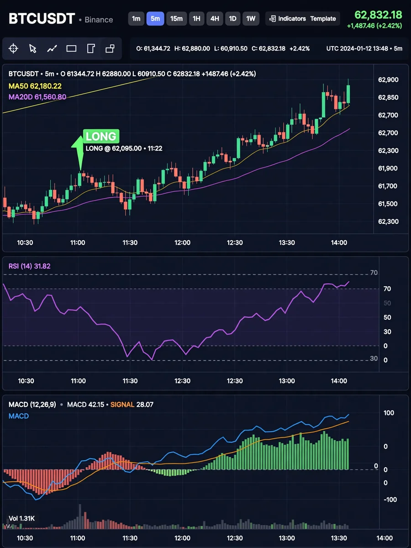Click the O: 61,344.72 open value
The image size is (411, 548).
[x=153, y=48]
